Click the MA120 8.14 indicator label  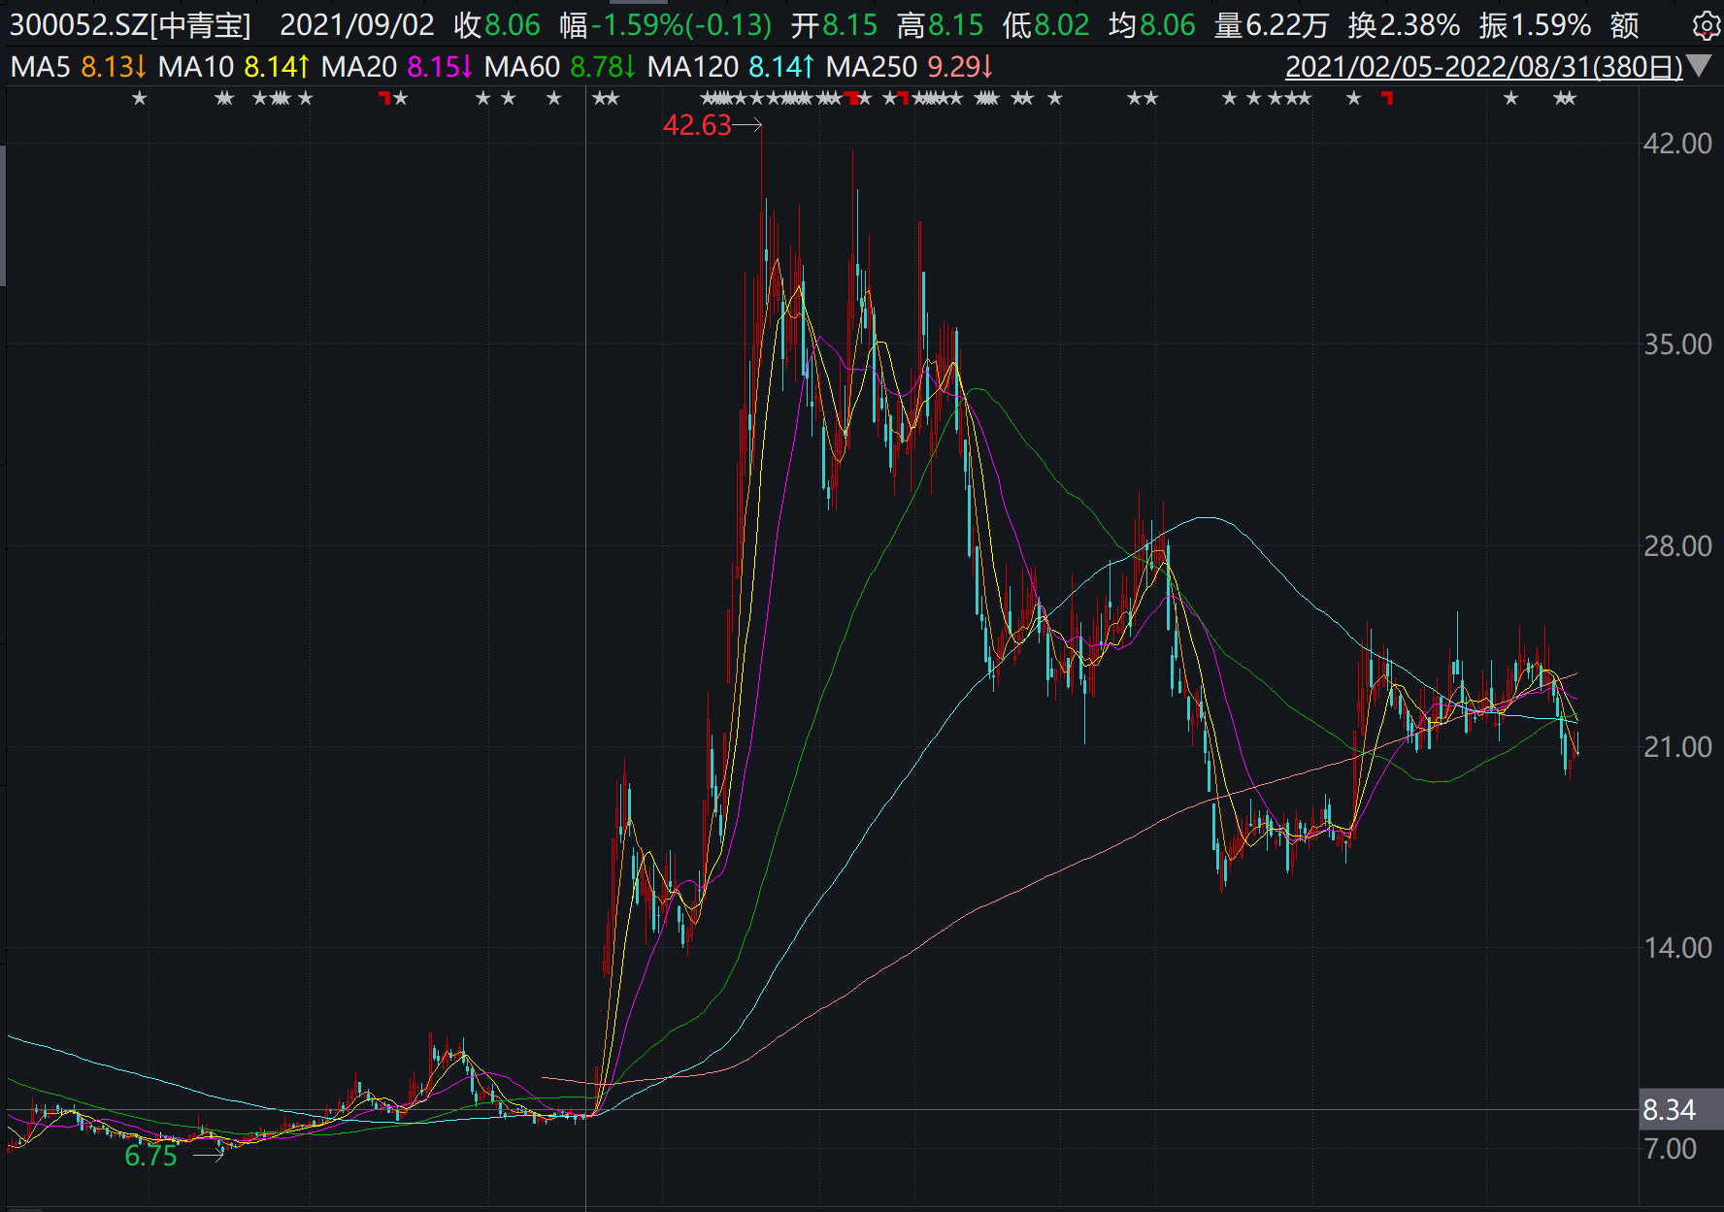[x=731, y=67]
